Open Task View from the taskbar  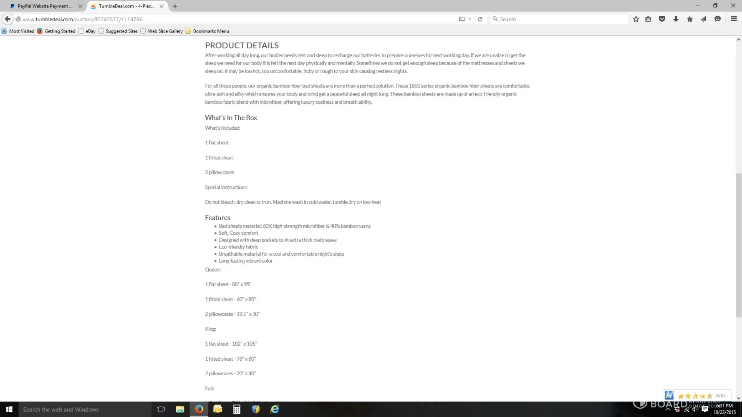[x=161, y=409]
